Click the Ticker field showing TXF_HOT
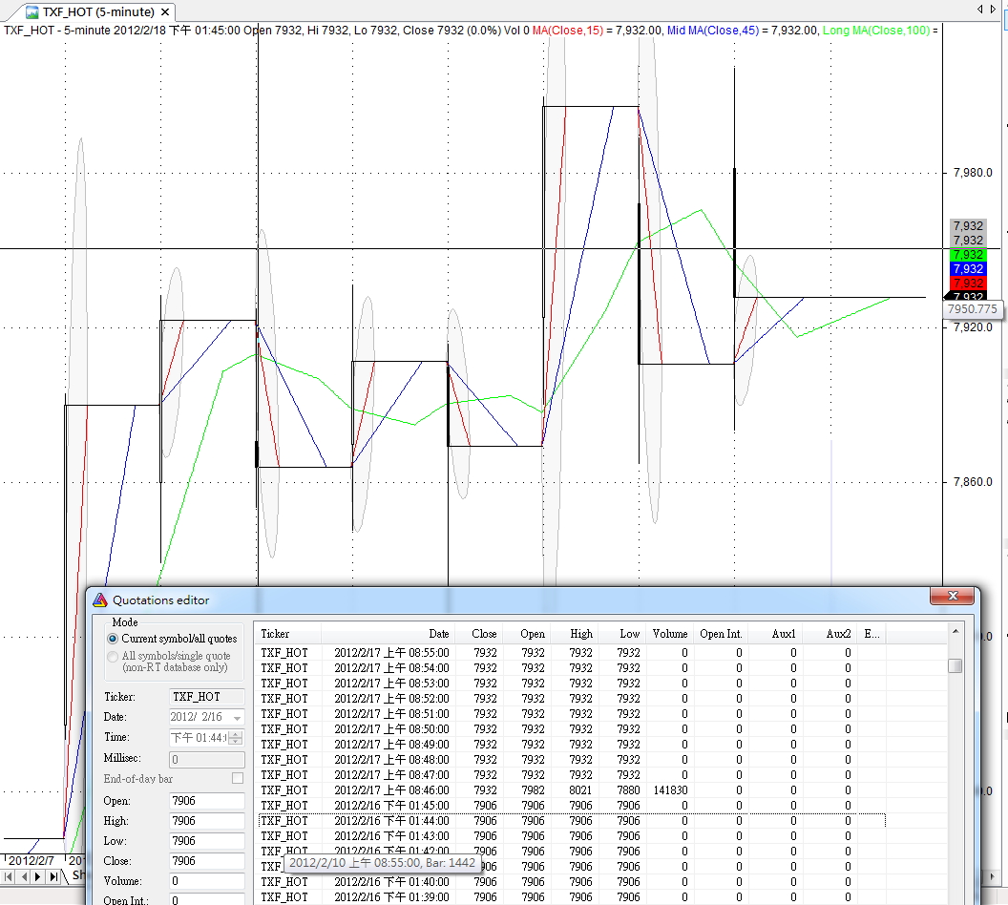The image size is (1008, 905). (x=206, y=697)
